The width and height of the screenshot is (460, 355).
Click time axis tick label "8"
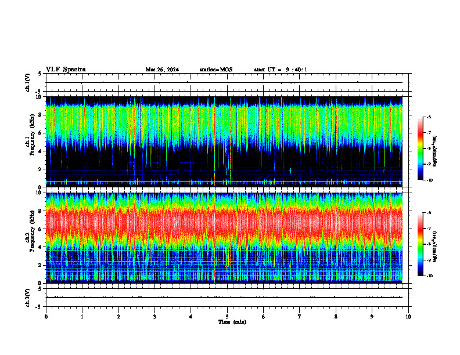(x=336, y=317)
